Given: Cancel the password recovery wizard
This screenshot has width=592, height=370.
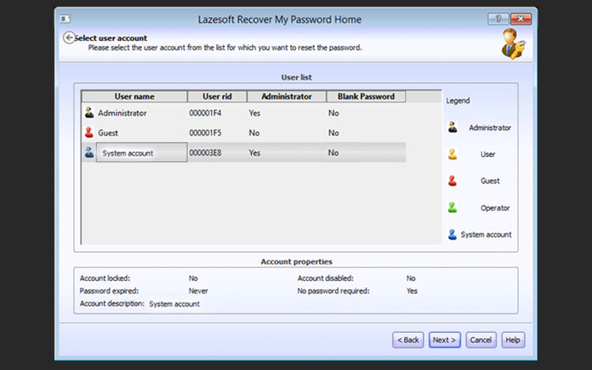Looking at the screenshot, I should pos(481,340).
